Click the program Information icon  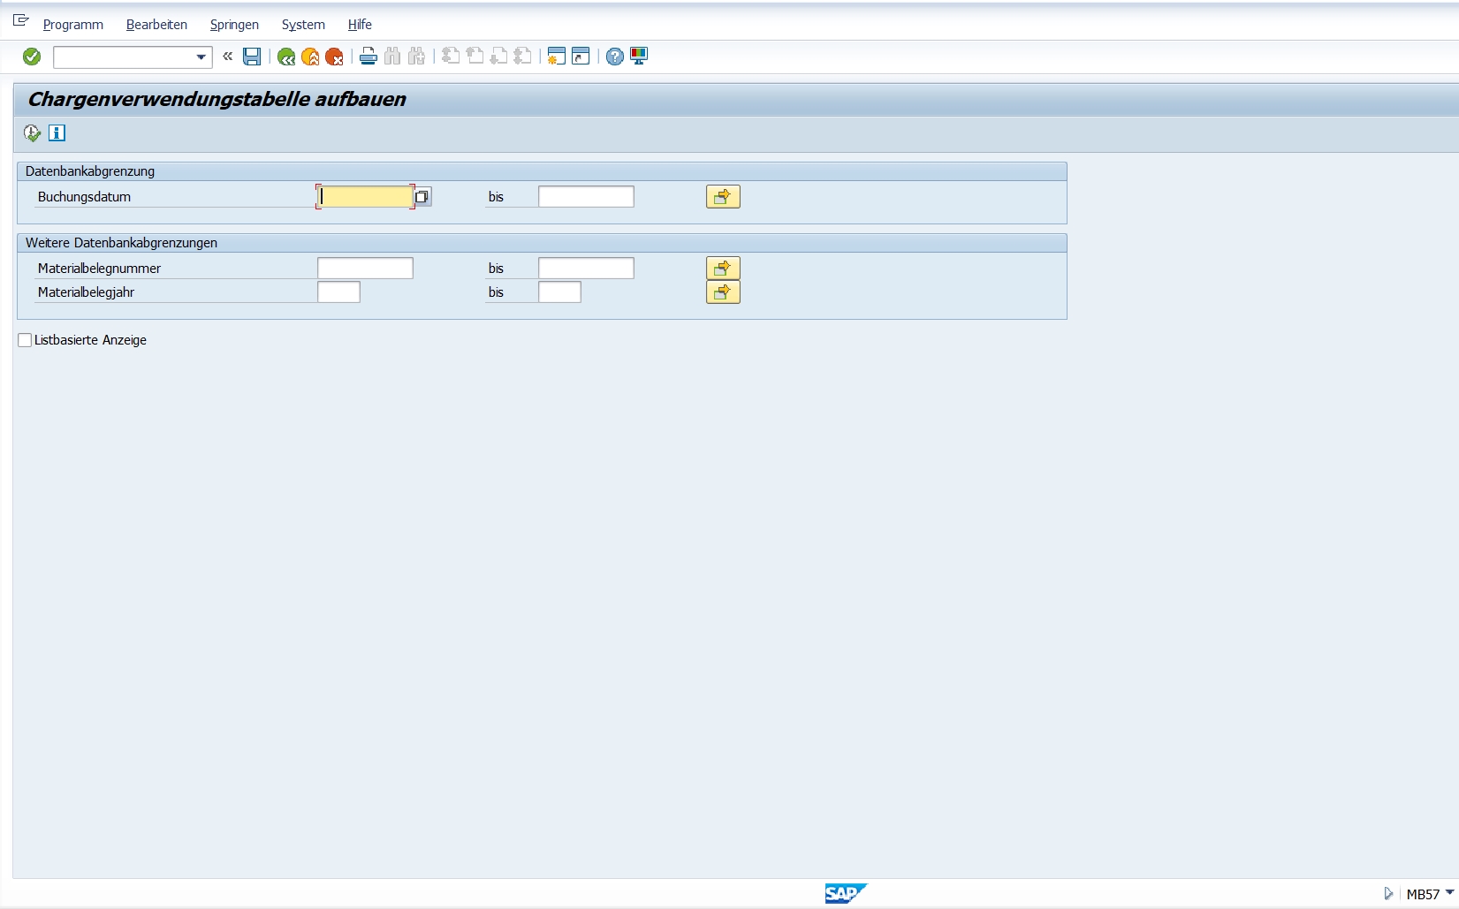coord(57,133)
